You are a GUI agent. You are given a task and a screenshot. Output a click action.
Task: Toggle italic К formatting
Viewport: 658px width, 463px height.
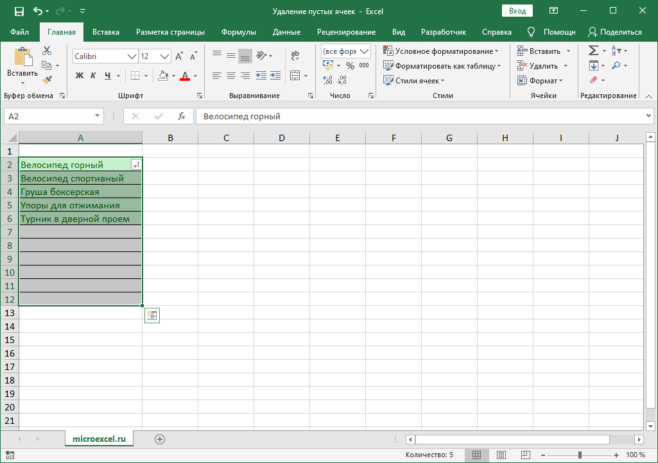pyautogui.click(x=94, y=76)
